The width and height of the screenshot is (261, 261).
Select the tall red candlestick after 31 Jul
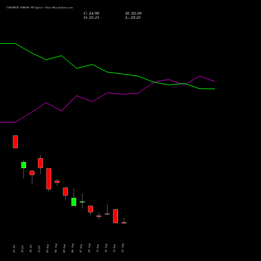click(x=49, y=179)
